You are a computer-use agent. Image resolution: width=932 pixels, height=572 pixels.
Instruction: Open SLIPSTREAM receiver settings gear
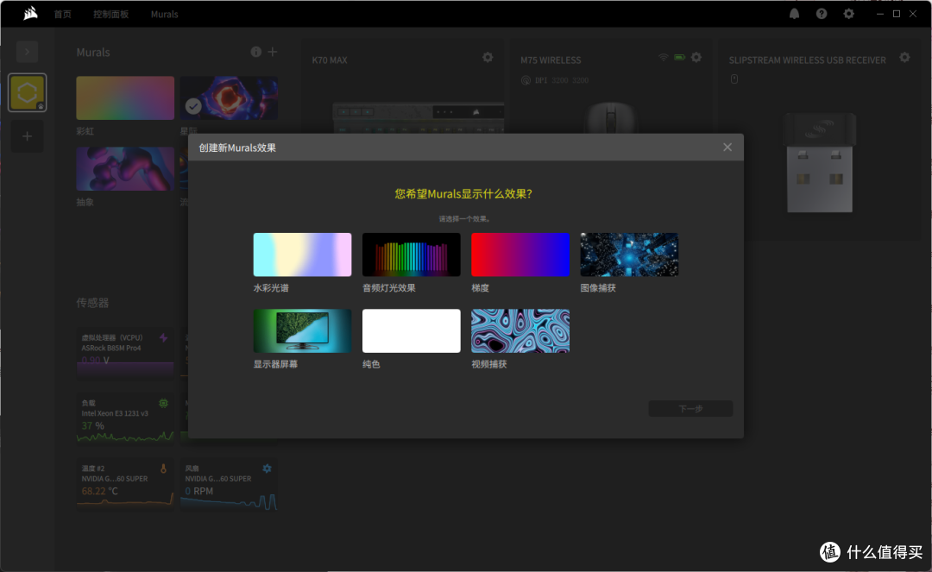click(904, 57)
